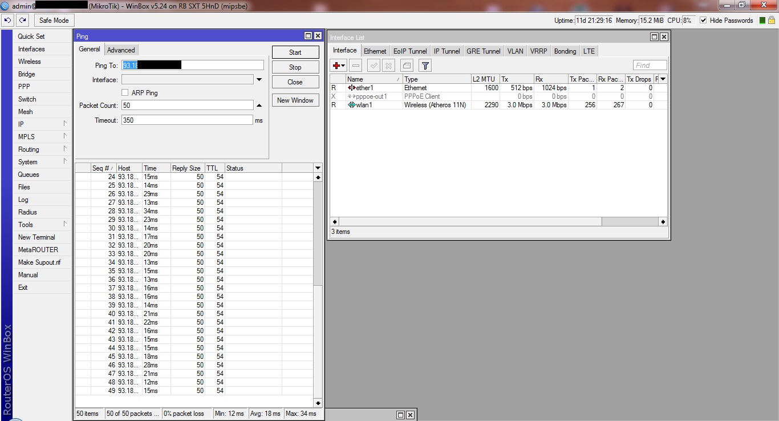Open the Interface List column selector dropdown
Image resolution: width=779 pixels, height=421 pixels.
coord(663,79)
